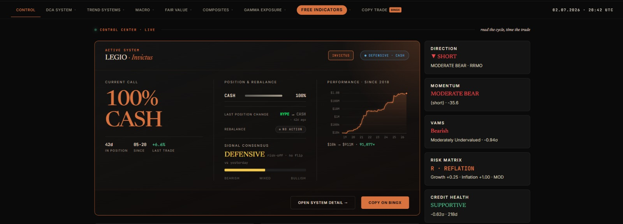
Task: Open the DIRECTION card showing SHORT
Action: point(477,57)
